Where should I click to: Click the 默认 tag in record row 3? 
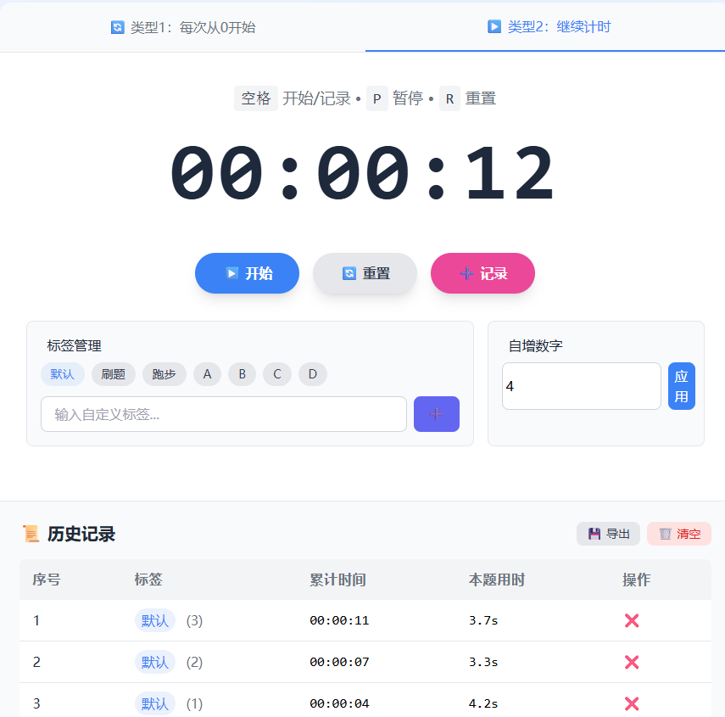point(155,703)
